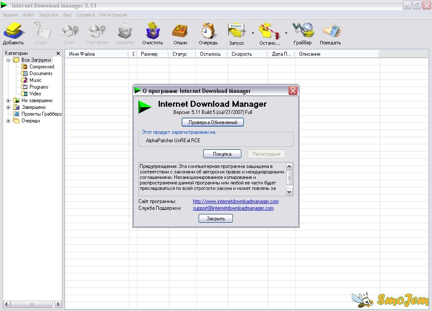Open the internetdownloadmanager.com website link
The image size is (432, 311).
point(235,201)
